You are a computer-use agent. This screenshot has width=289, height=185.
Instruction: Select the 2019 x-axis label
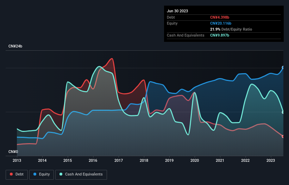point(169,160)
